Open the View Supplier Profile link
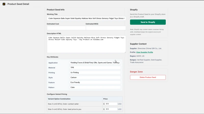 145,52
